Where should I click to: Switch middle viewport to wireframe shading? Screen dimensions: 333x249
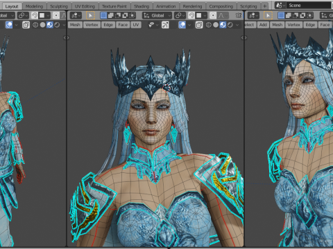pos(209,25)
